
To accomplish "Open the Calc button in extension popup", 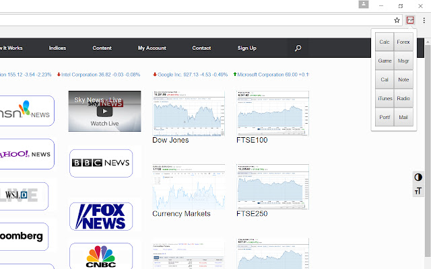I will coord(385,42).
